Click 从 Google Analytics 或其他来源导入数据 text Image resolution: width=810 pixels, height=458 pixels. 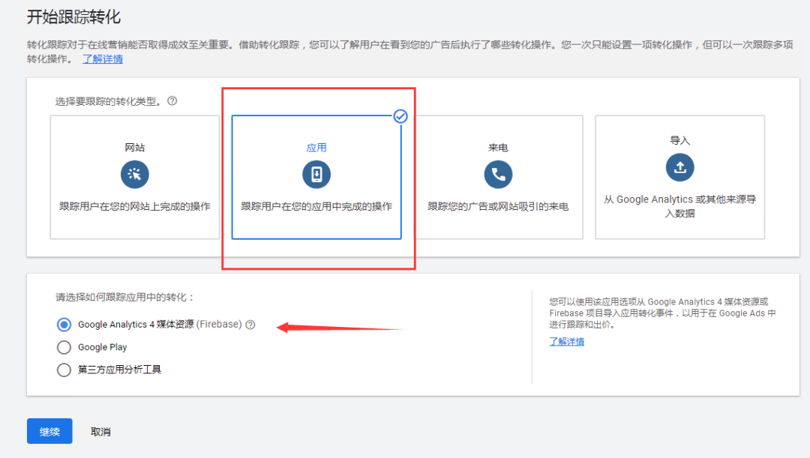pyautogui.click(x=679, y=206)
